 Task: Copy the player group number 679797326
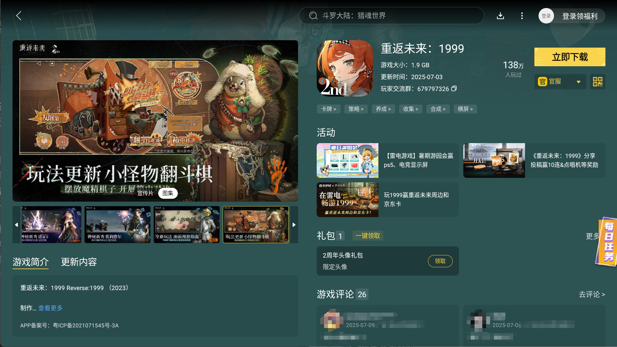454,88
